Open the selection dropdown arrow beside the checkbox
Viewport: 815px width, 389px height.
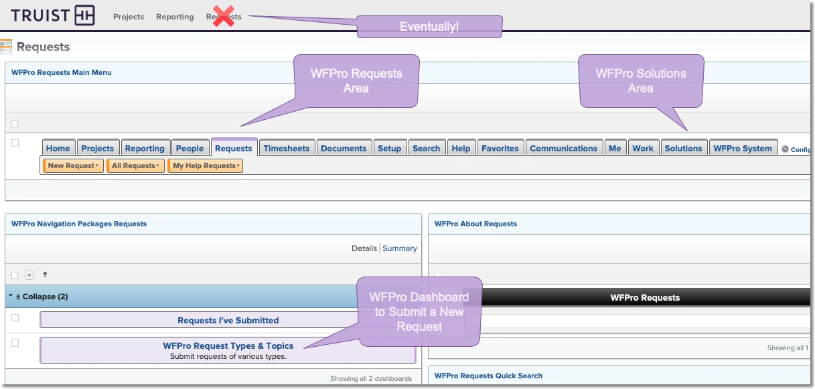(x=29, y=275)
